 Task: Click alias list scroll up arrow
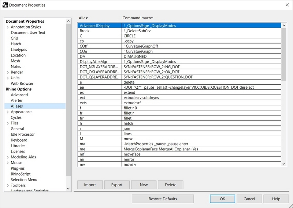tap(284, 25)
